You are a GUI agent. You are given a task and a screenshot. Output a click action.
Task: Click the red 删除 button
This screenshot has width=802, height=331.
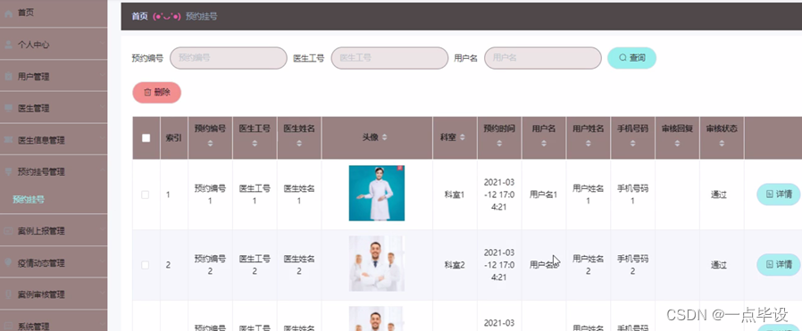pos(156,93)
